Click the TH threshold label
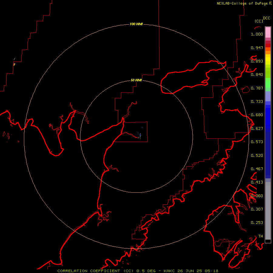 pyautogui.click(x=261, y=236)
